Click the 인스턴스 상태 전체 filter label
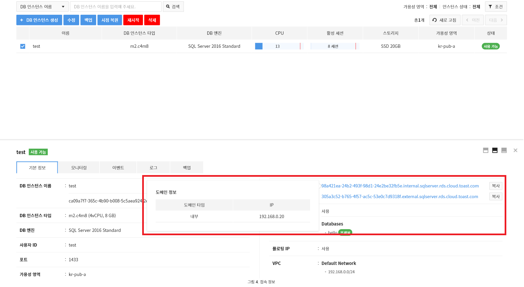The width and height of the screenshot is (524, 287). coord(461,7)
